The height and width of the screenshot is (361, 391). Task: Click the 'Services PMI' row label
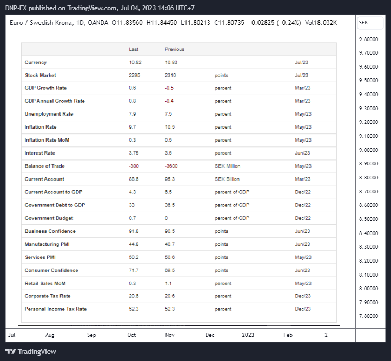tap(40, 257)
